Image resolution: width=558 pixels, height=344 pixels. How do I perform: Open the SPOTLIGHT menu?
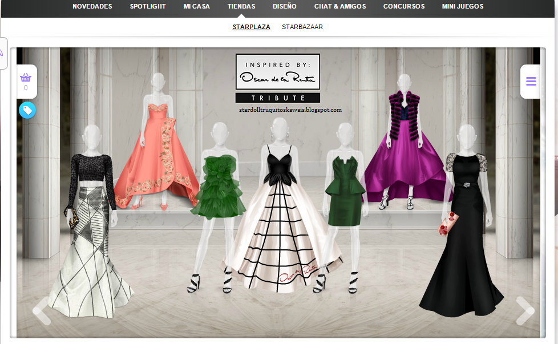click(x=148, y=6)
